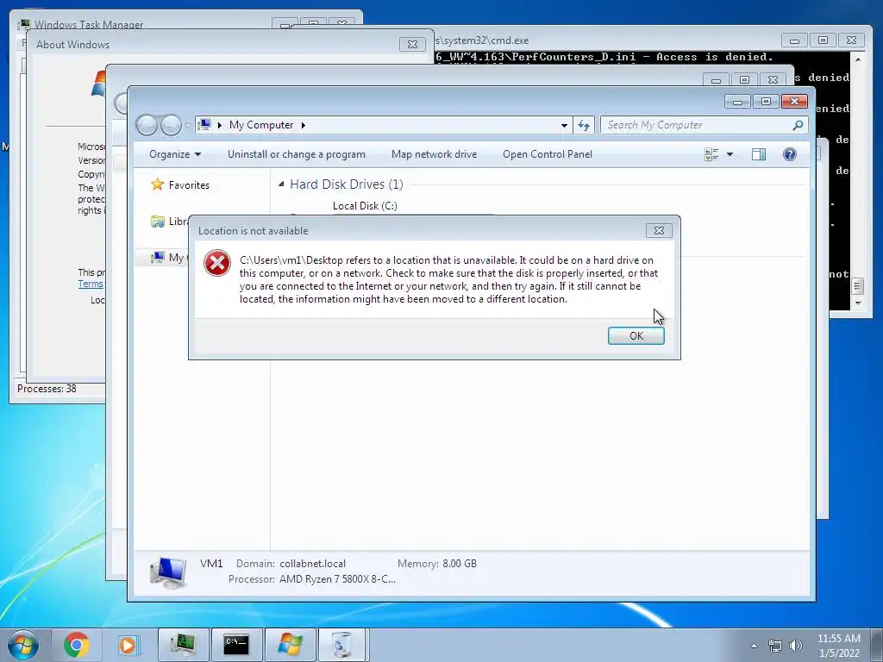The image size is (883, 662).
Task: Click the refresh icon beside the address bar
Action: [x=584, y=125]
